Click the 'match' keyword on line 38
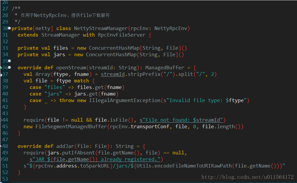 click(82, 81)
